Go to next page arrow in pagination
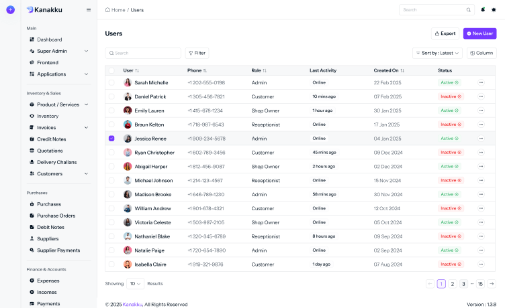Screen dimensions: 505x308 tap(492, 284)
